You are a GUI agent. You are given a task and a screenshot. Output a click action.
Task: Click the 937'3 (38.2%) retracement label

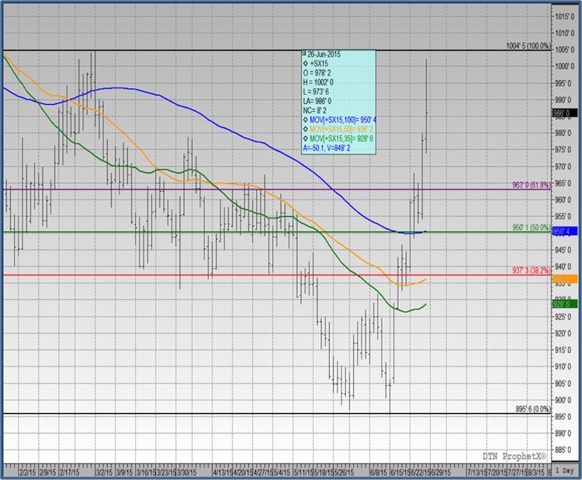point(531,270)
